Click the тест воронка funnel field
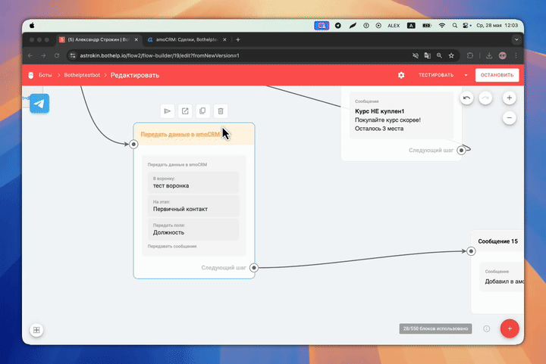 tap(193, 182)
